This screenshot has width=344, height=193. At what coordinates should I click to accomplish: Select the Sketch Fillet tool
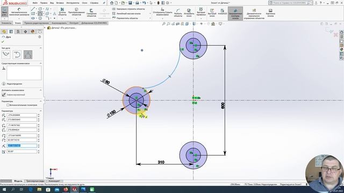click(47, 18)
